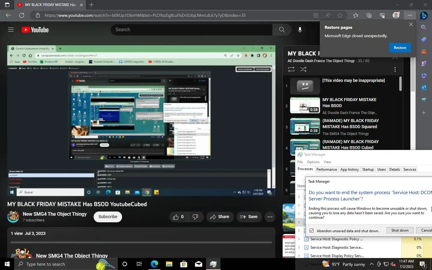Image resolution: width=432 pixels, height=270 pixels.
Task: Open the YouTube hamburger guide menu
Action: [11, 30]
